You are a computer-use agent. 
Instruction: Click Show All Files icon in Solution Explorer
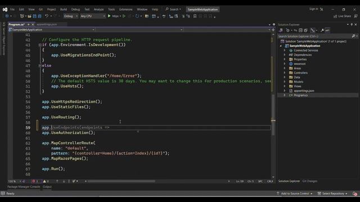pyautogui.click(x=306, y=30)
